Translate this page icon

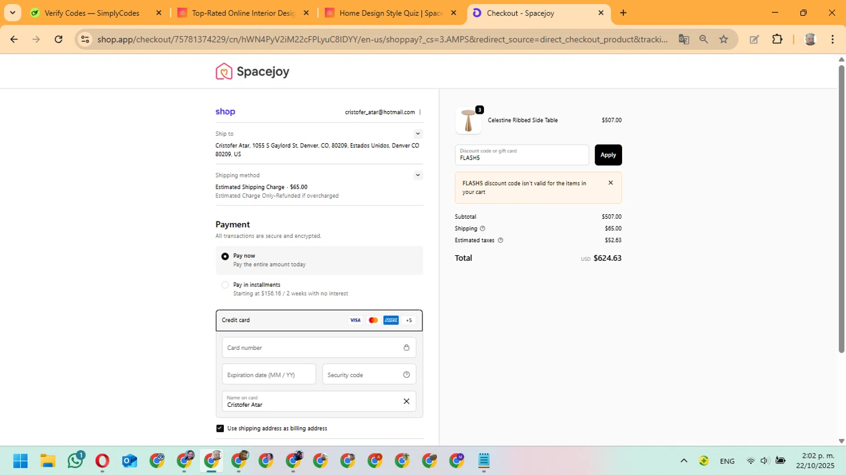coord(684,39)
